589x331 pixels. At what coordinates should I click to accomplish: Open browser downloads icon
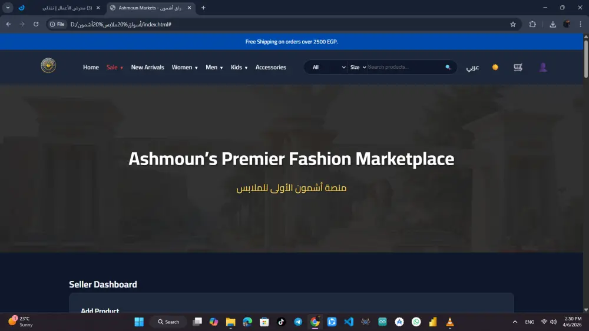(x=552, y=24)
